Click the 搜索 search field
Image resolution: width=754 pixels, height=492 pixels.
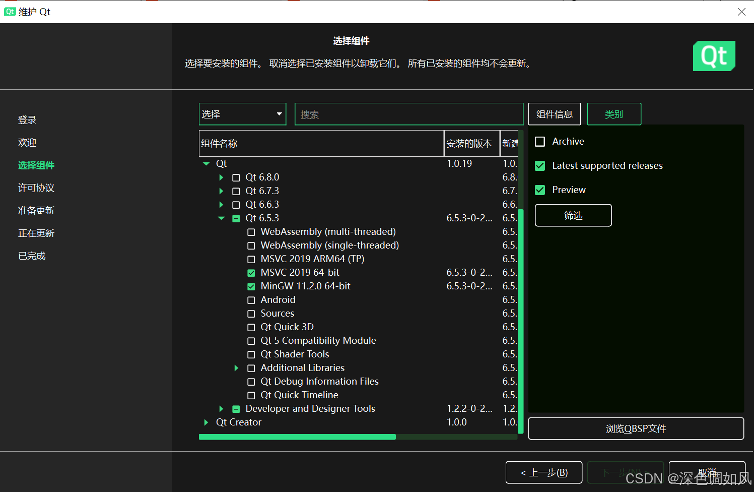(409, 114)
